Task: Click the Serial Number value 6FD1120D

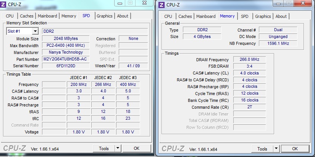Action: 66,66
